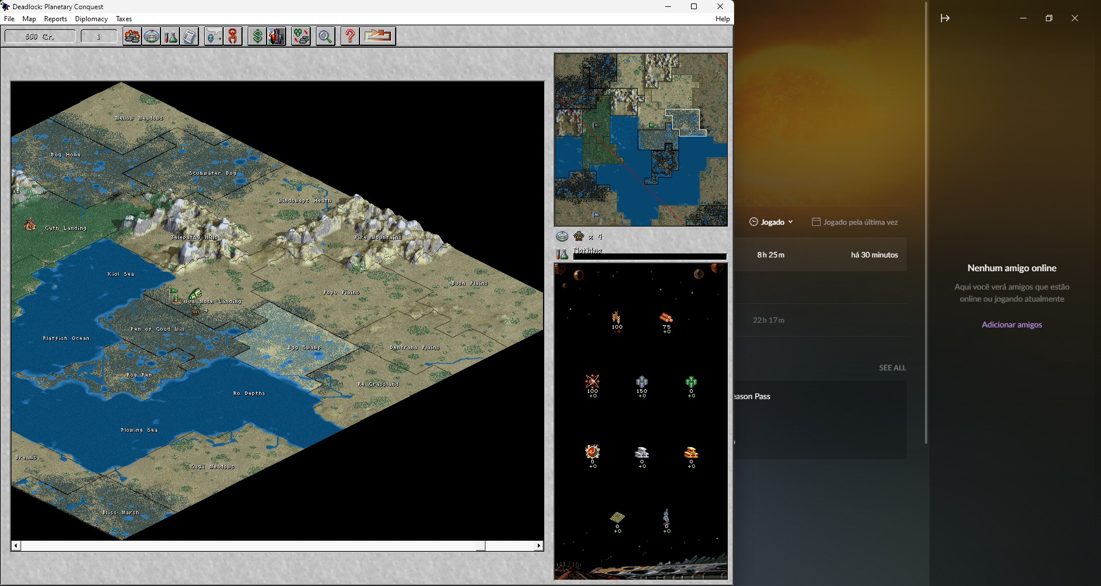Select the gray iron resource icon showing 150
This screenshot has width=1101, height=586.
[642, 382]
